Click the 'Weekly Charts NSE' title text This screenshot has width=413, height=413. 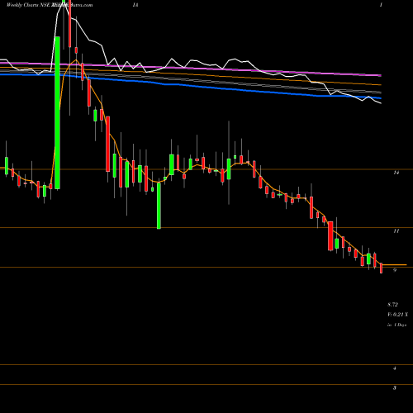pos(28,5)
